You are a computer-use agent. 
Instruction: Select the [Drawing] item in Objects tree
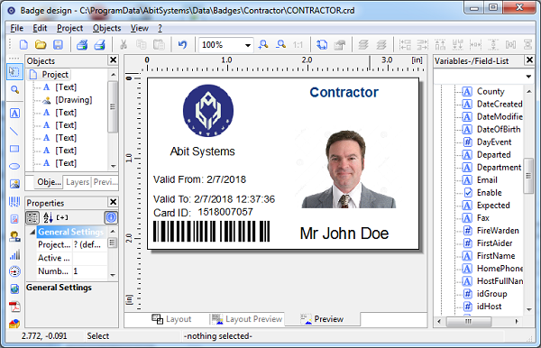point(74,100)
